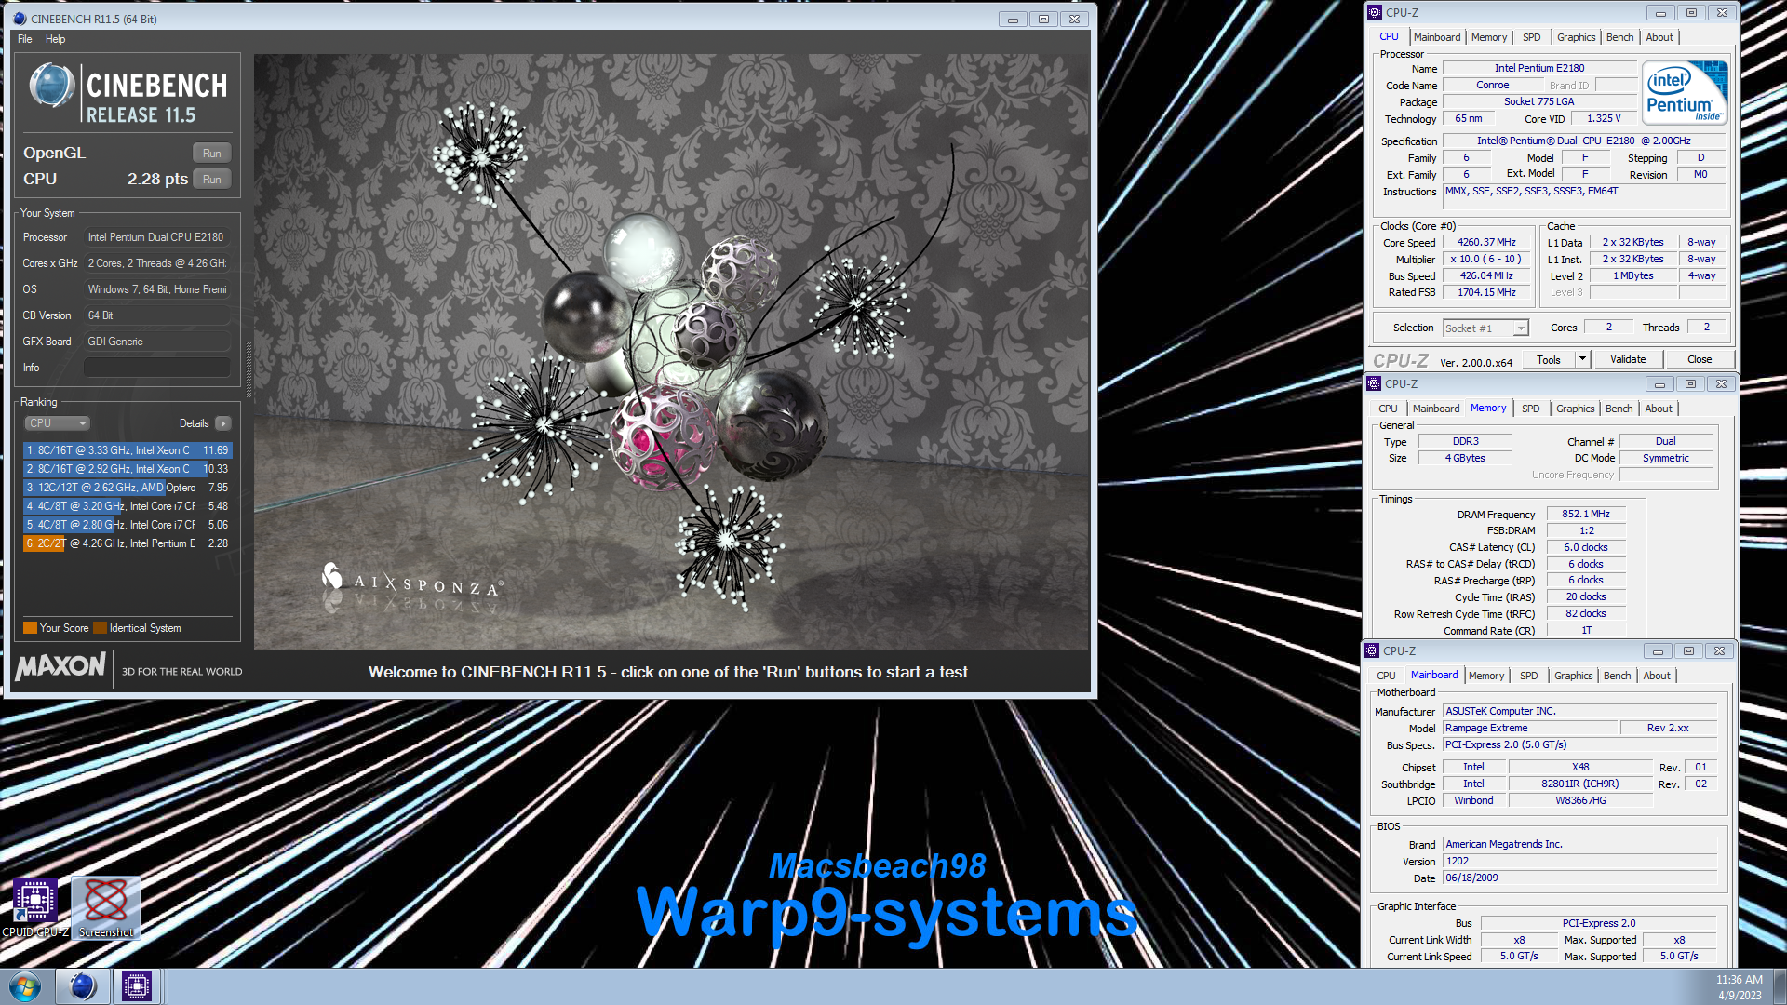Switch to About tab in bottom CPU-Z window

coord(1657,676)
